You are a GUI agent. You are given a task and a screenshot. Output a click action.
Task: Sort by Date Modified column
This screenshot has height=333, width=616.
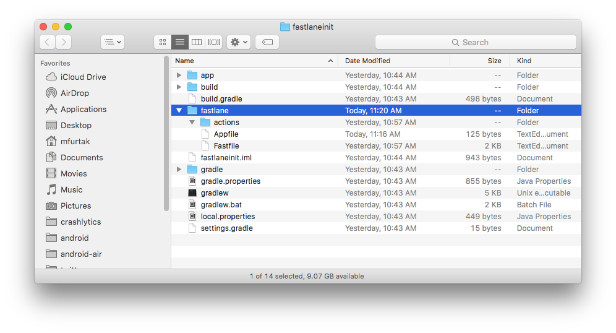pyautogui.click(x=367, y=61)
